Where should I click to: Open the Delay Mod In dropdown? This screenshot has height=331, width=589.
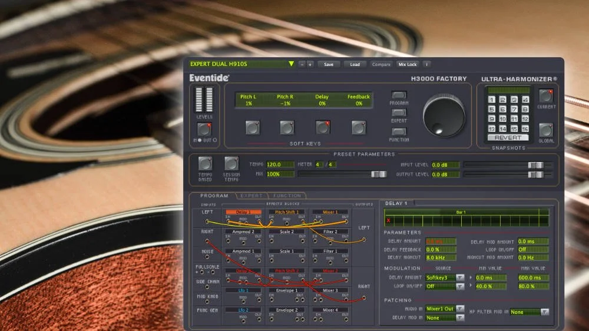[460, 318]
